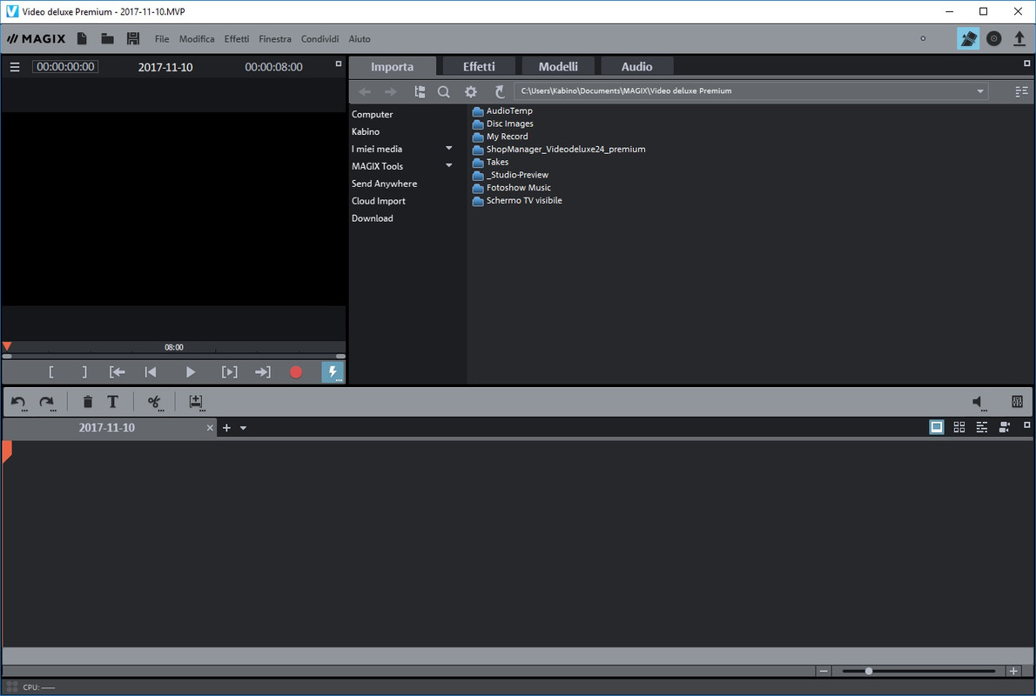Screen dimensions: 1036x696
Task: Jump to range start button
Action: [x=117, y=372]
